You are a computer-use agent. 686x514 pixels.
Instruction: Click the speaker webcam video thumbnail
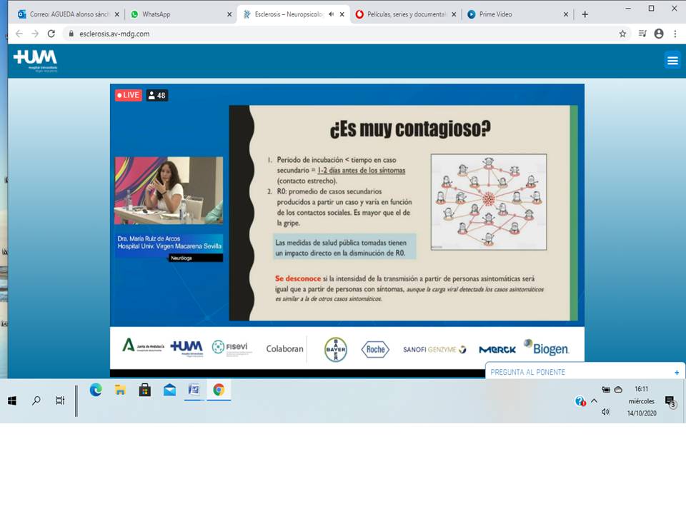pos(169,191)
